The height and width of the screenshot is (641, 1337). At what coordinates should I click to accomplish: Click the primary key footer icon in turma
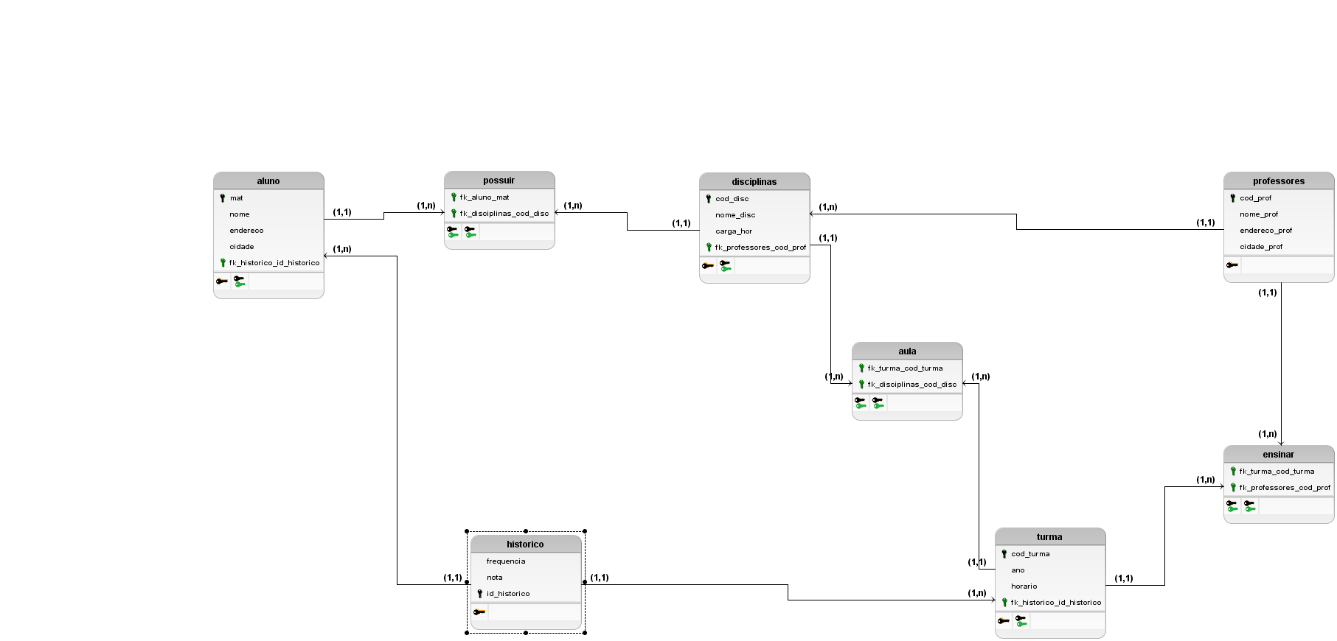(x=1004, y=621)
